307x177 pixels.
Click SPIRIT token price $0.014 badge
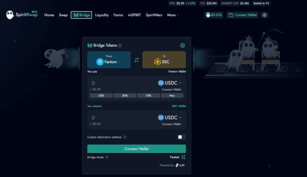[x=214, y=15]
